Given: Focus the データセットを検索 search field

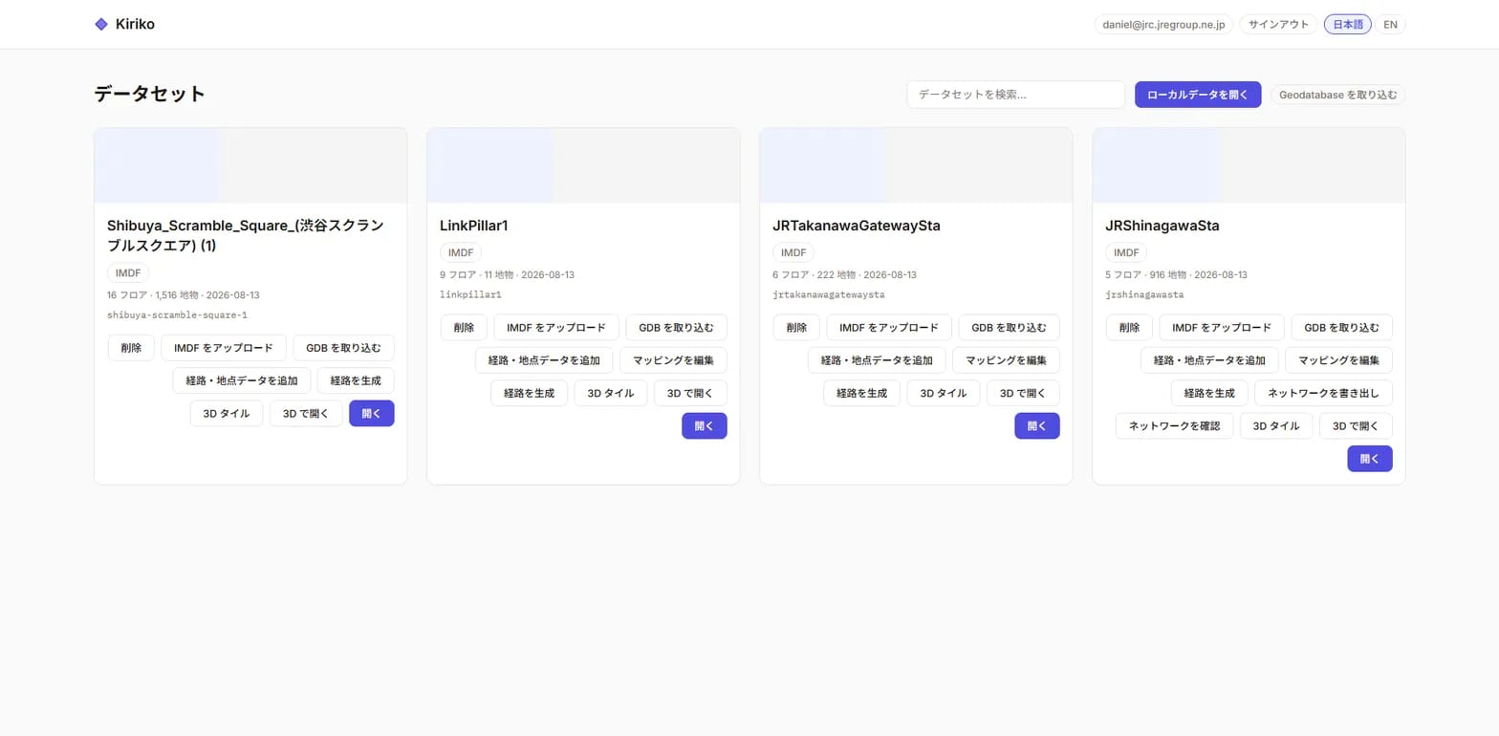Looking at the screenshot, I should 1015,95.
